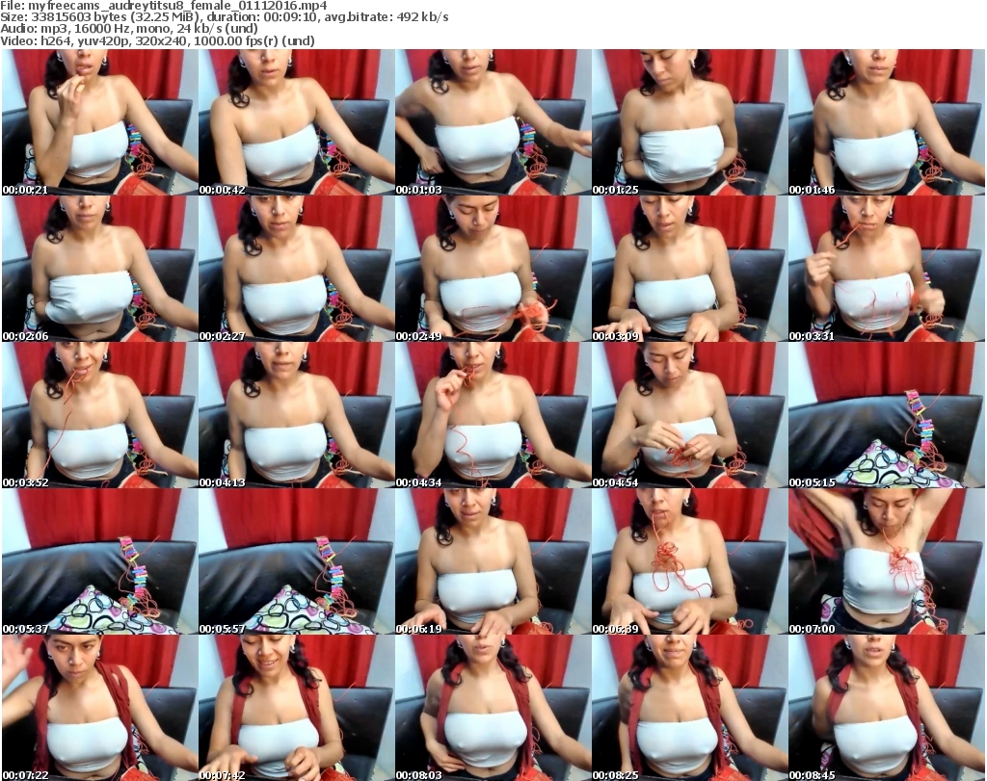Select the thumbnail stamped 00:03:52
987x781 pixels.
click(x=99, y=415)
